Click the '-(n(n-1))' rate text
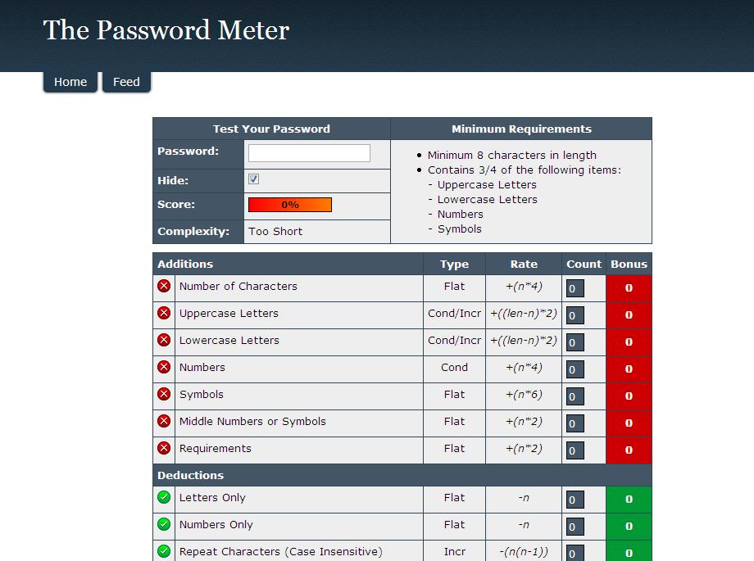This screenshot has height=561, width=754. coord(524,552)
